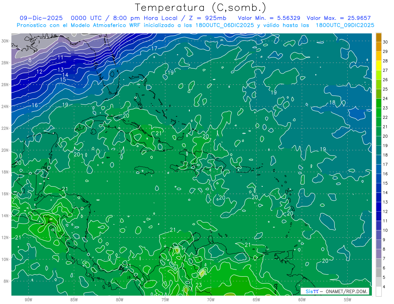Click the Valor Max. = 25.9657 readout

[x=339, y=18]
